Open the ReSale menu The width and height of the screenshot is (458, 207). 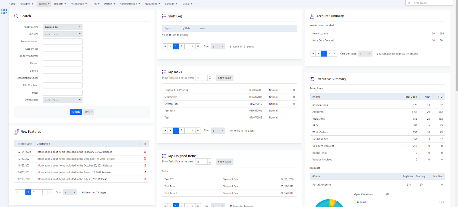187,4
